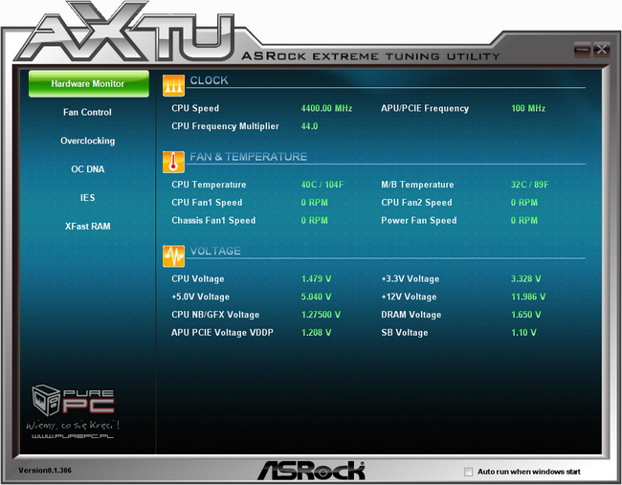Click the Version0.1.306 text
Screen dimensions: 622x485
tap(45, 471)
